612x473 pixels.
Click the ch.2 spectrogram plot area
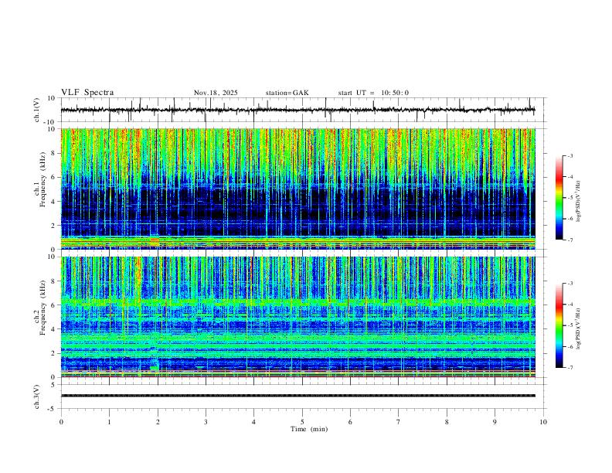(x=297, y=317)
